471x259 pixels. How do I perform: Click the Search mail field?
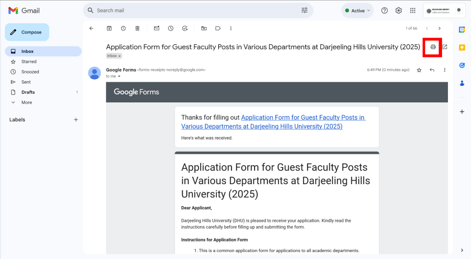tap(193, 11)
